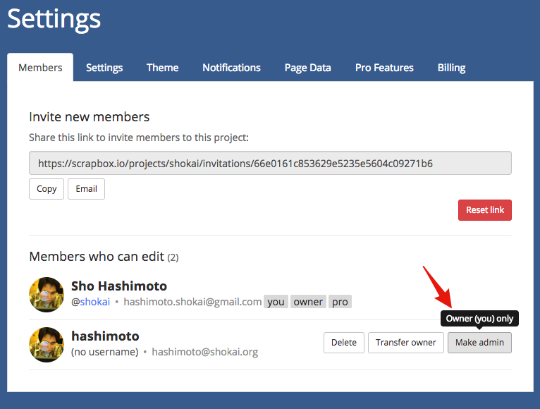Image resolution: width=540 pixels, height=409 pixels.
Task: Make hashimoto an admin
Action: (479, 343)
